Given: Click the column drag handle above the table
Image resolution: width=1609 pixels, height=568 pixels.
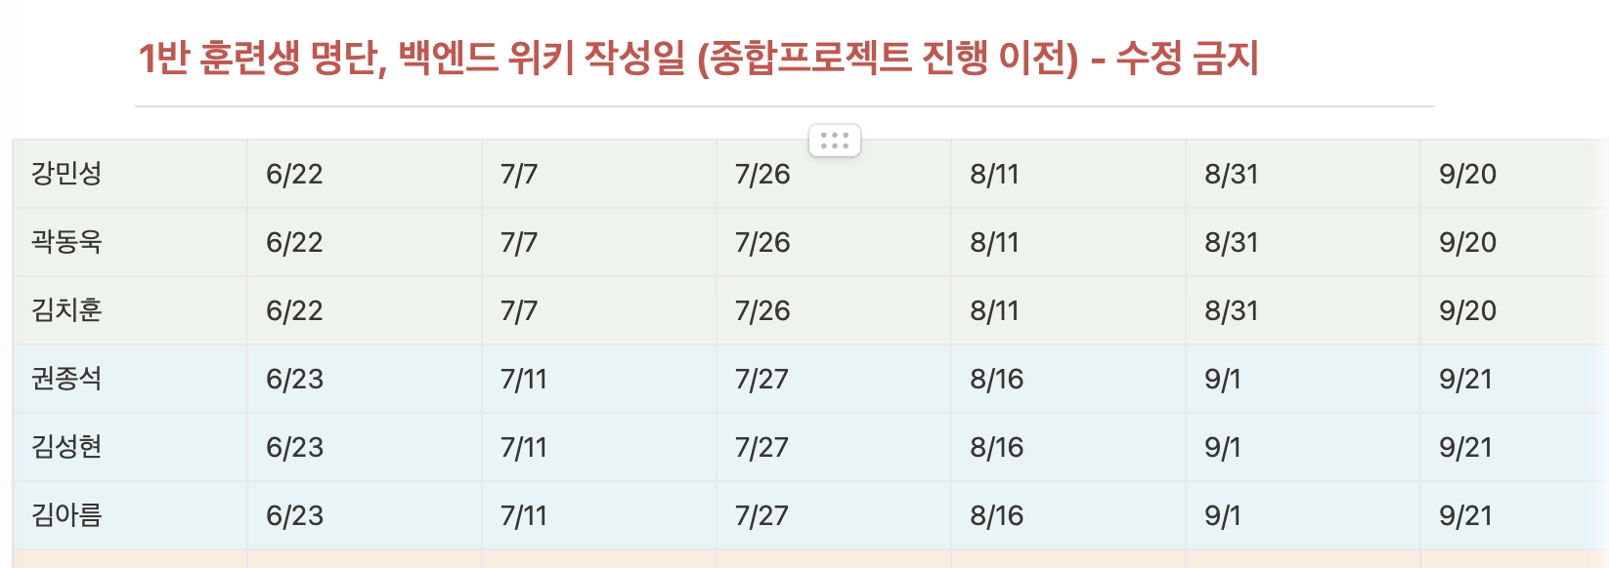Looking at the screenshot, I should click(835, 141).
